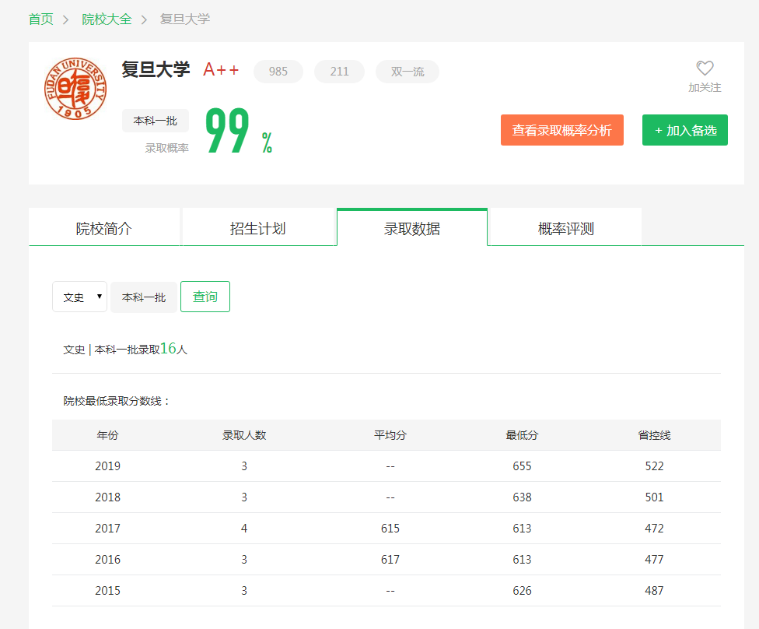Switch to the 院校简介 tab

pyautogui.click(x=104, y=228)
